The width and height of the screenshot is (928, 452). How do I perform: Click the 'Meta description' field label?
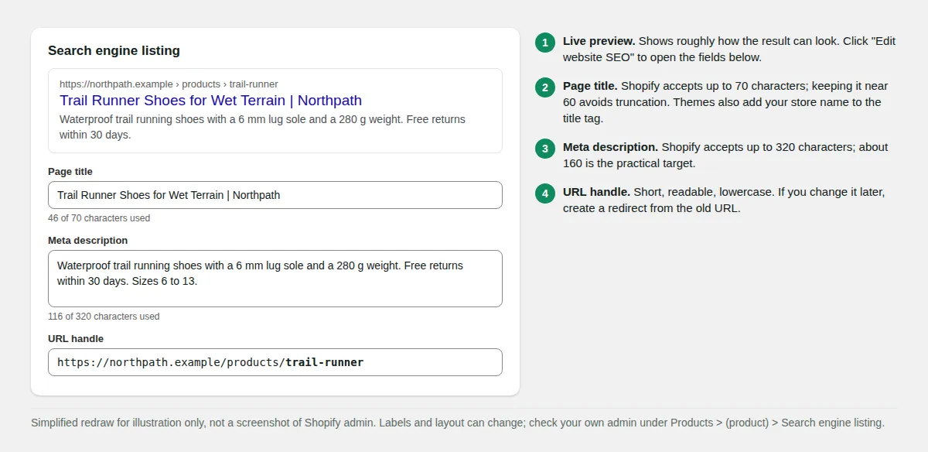tap(87, 241)
